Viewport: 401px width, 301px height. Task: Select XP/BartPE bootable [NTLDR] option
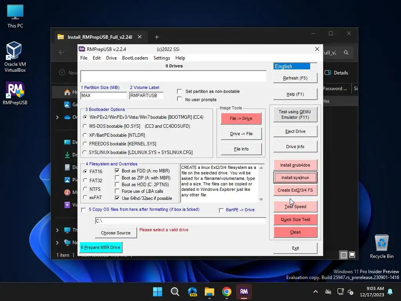85,135
